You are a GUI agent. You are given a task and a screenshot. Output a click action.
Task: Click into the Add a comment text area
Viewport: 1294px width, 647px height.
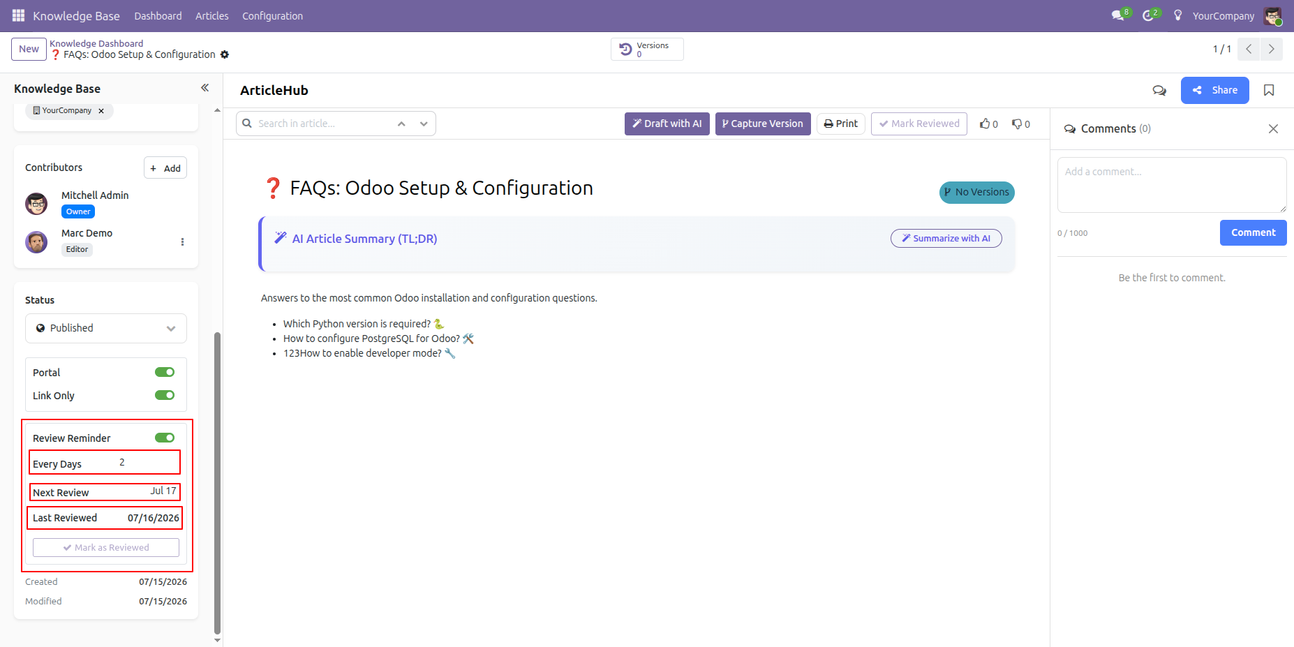coord(1172,185)
